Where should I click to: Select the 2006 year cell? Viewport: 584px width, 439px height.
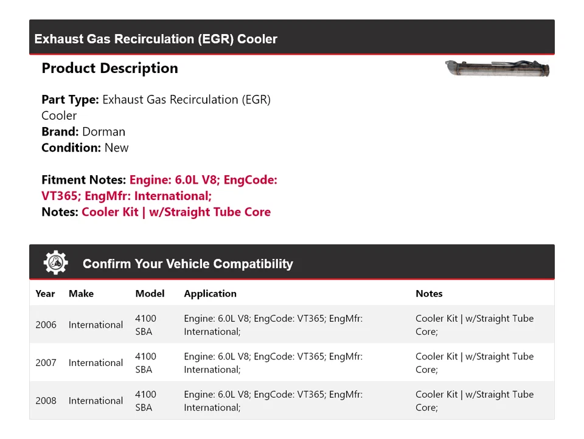[x=46, y=325]
